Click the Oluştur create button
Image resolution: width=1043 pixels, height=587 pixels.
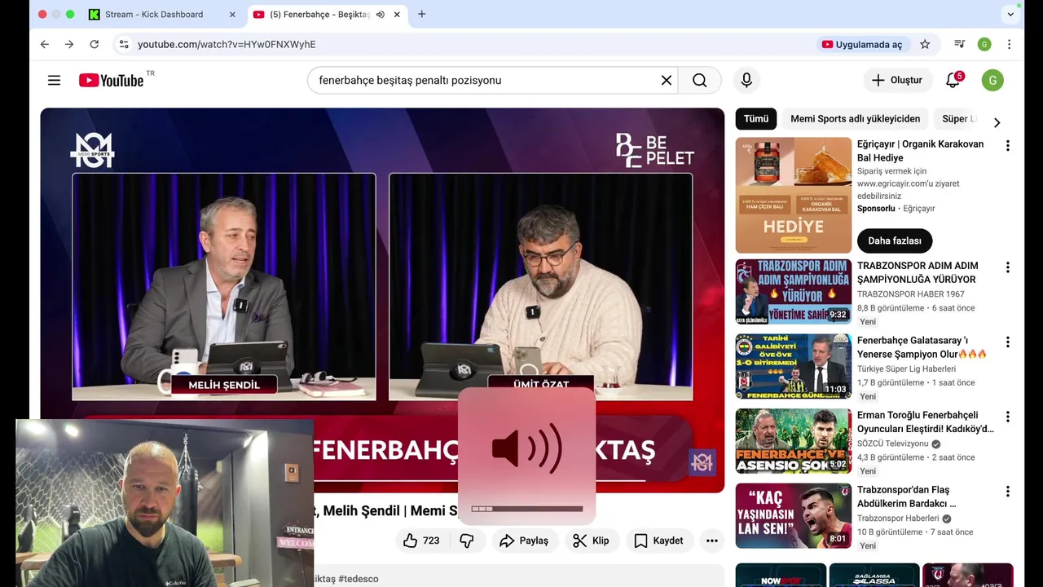(x=898, y=80)
